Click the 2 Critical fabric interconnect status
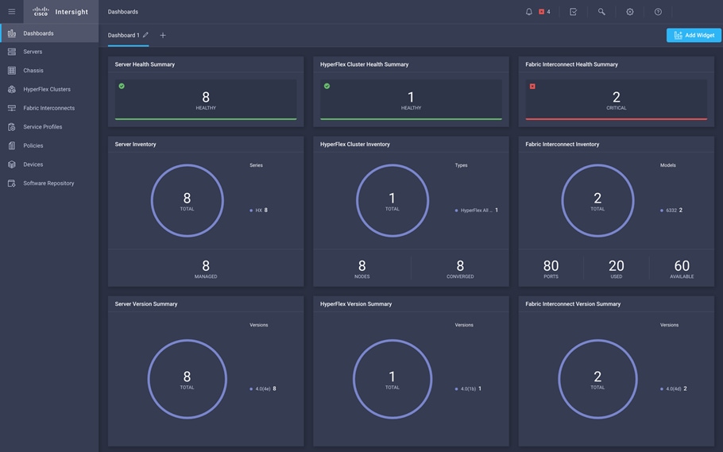This screenshot has width=723, height=452. pos(616,99)
